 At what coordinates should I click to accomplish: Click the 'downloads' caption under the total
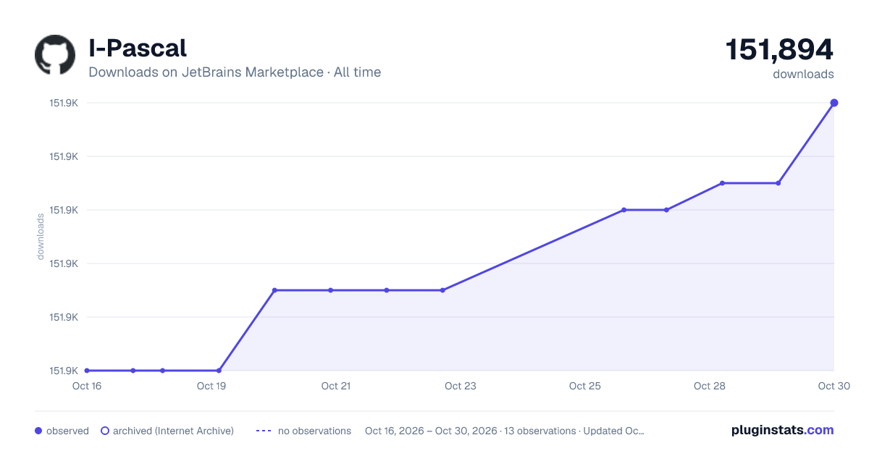click(803, 74)
